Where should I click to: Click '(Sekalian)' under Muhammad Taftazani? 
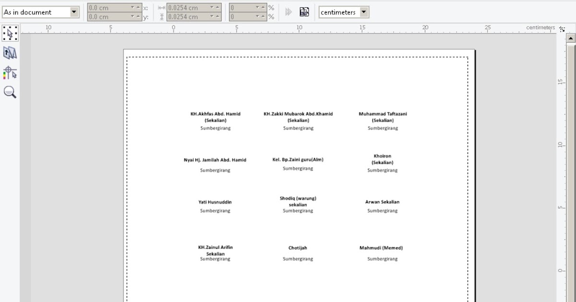(383, 121)
